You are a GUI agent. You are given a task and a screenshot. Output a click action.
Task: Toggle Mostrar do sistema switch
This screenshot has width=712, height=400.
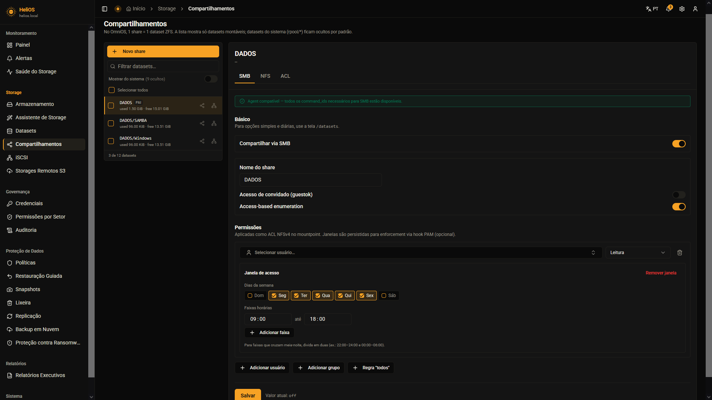(211, 79)
